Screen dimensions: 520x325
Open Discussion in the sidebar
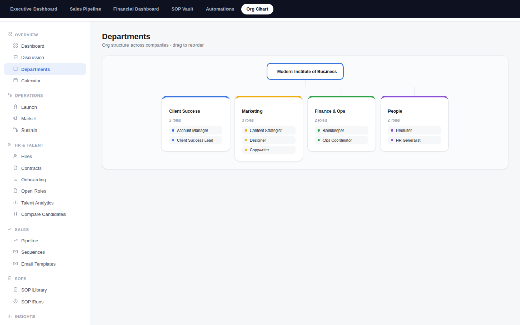45,58
